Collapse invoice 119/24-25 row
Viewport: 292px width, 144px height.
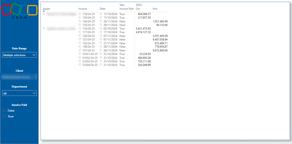pos(80,14)
